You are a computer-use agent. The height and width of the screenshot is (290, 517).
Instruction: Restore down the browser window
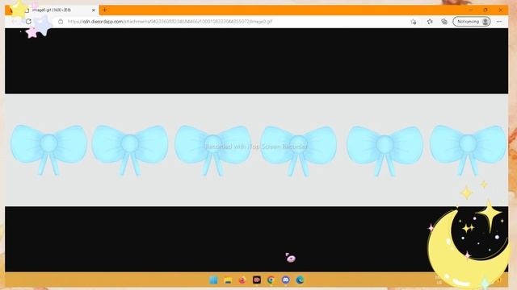(485, 10)
